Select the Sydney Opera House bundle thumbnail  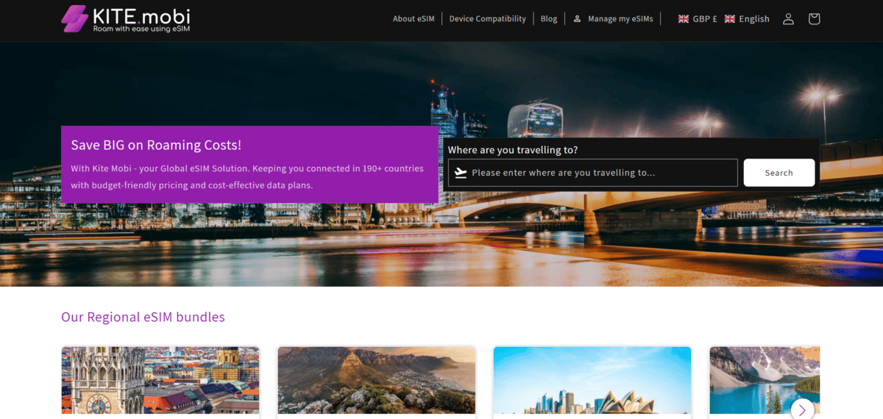[x=592, y=380]
